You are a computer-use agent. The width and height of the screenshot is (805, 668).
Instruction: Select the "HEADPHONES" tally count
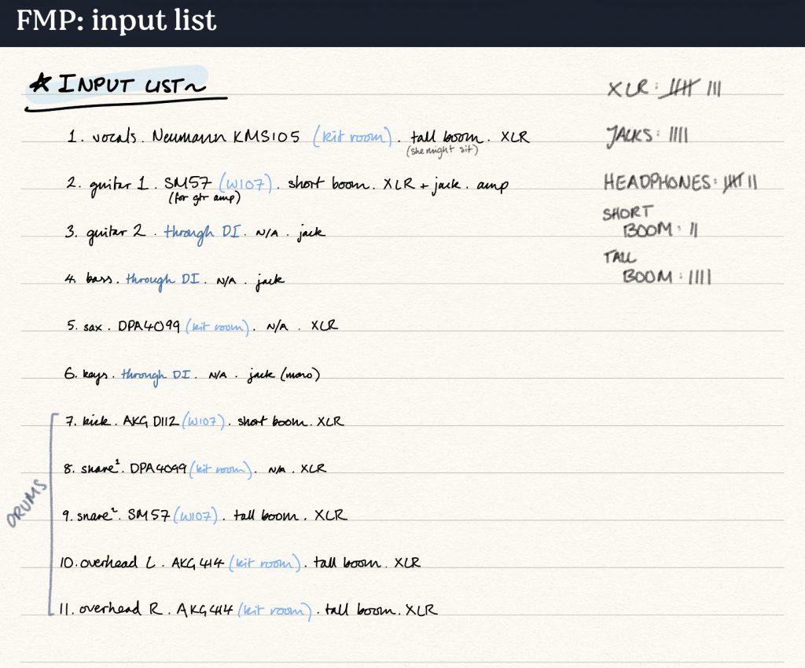click(681, 183)
